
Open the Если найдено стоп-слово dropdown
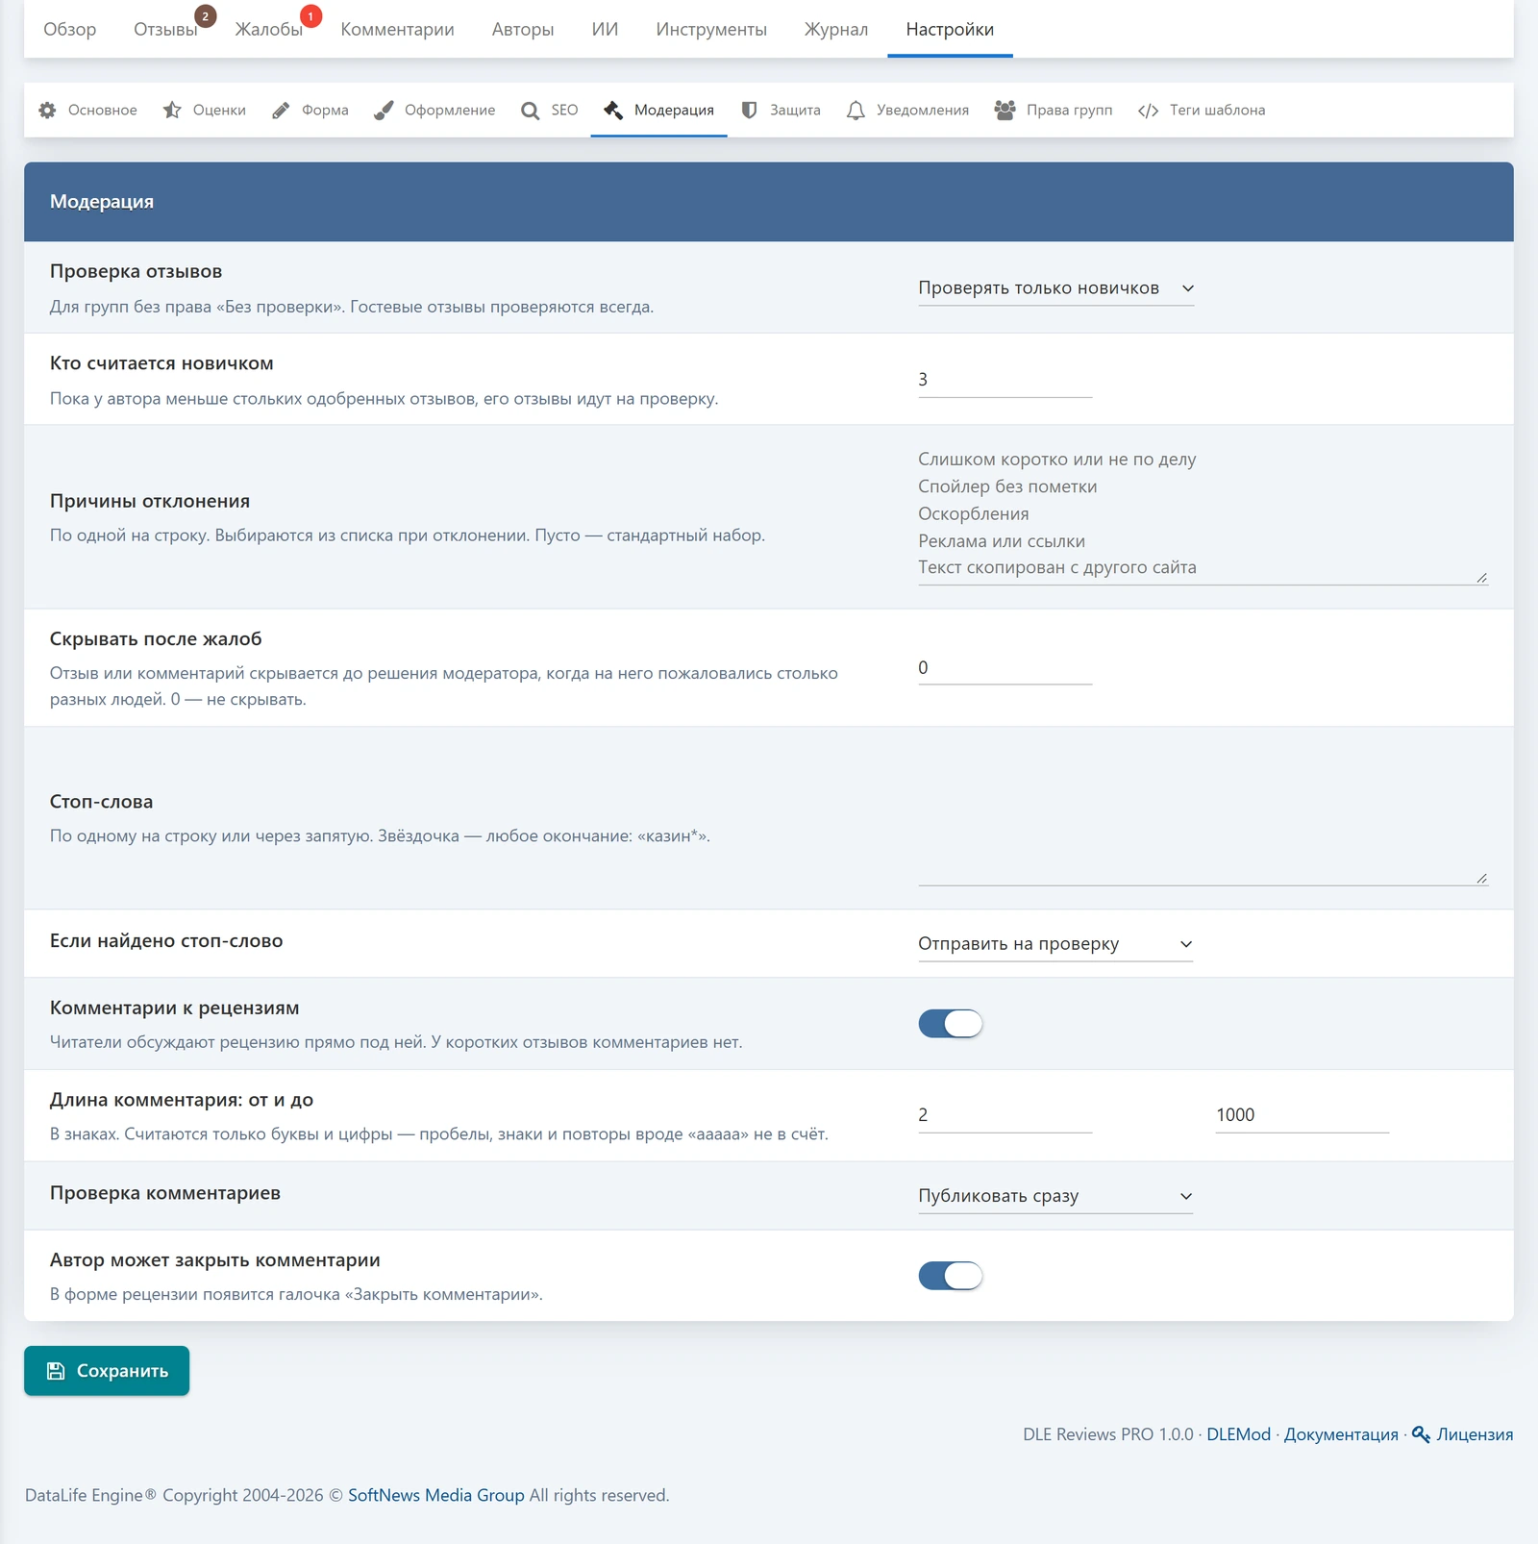click(1055, 944)
